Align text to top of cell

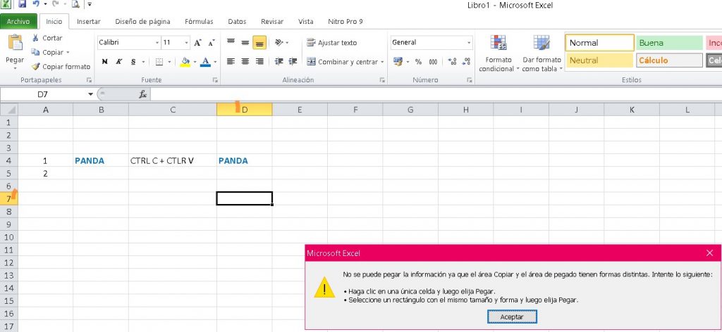pos(231,43)
